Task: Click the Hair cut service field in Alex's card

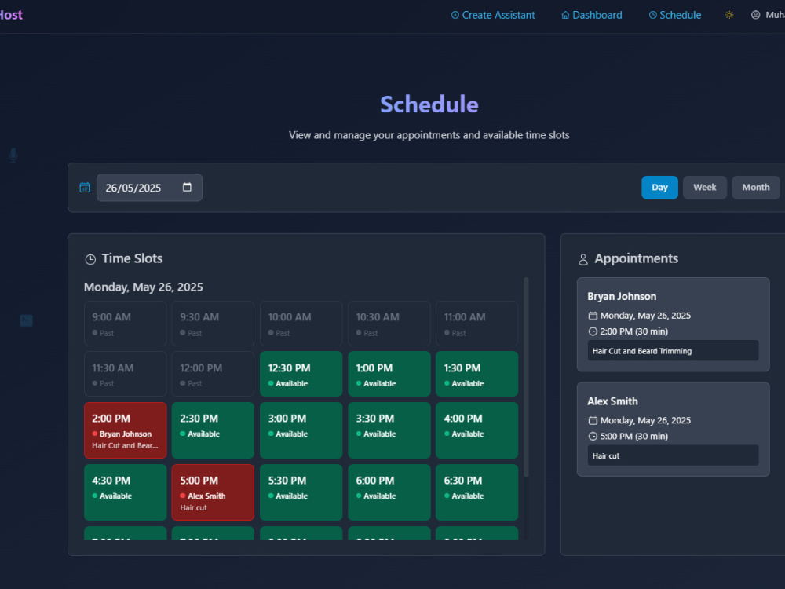Action: pyautogui.click(x=673, y=455)
